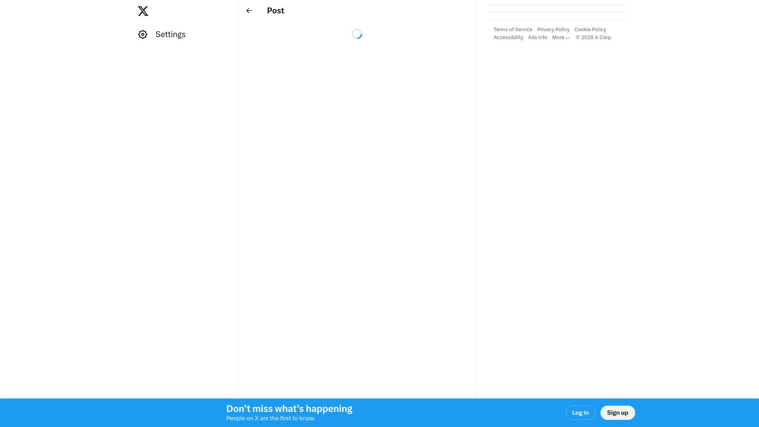Open the Accessibility link
This screenshot has width=759, height=427.
(x=508, y=38)
